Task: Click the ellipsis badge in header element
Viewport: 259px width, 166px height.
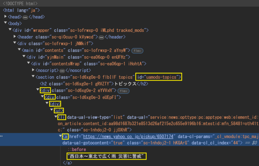Action: [101, 38]
